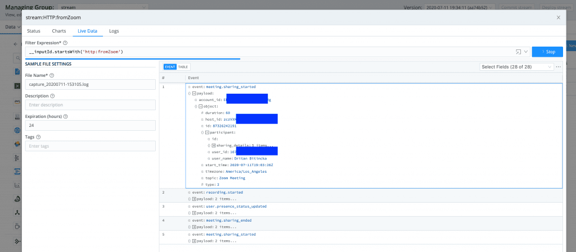Viewport: 576px width, 252px height.
Task: Click the AWS icon in background sidebar
Action: click(17, 102)
